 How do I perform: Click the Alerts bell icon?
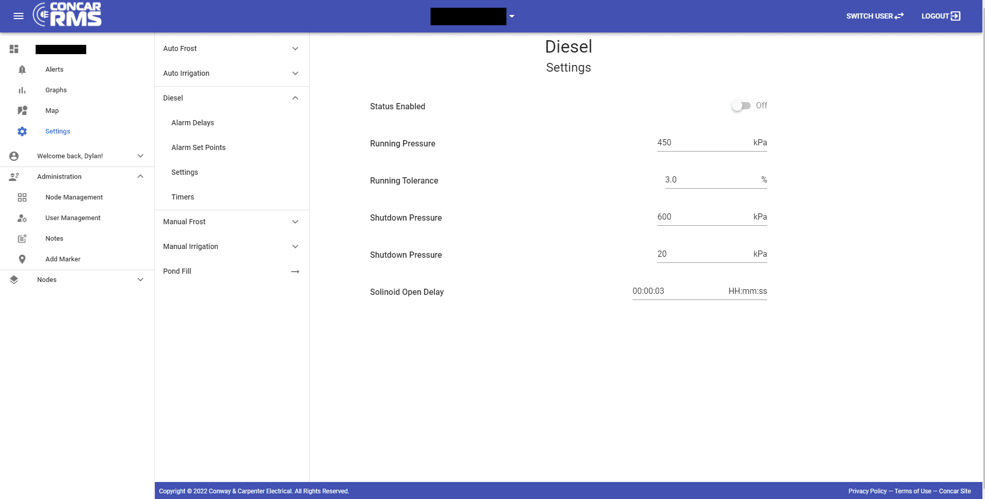point(22,70)
